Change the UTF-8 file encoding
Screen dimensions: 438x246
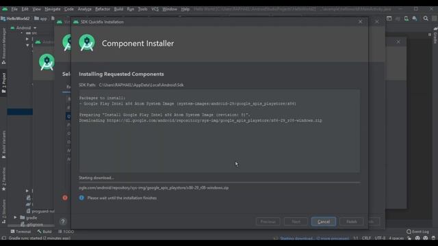click(380, 238)
